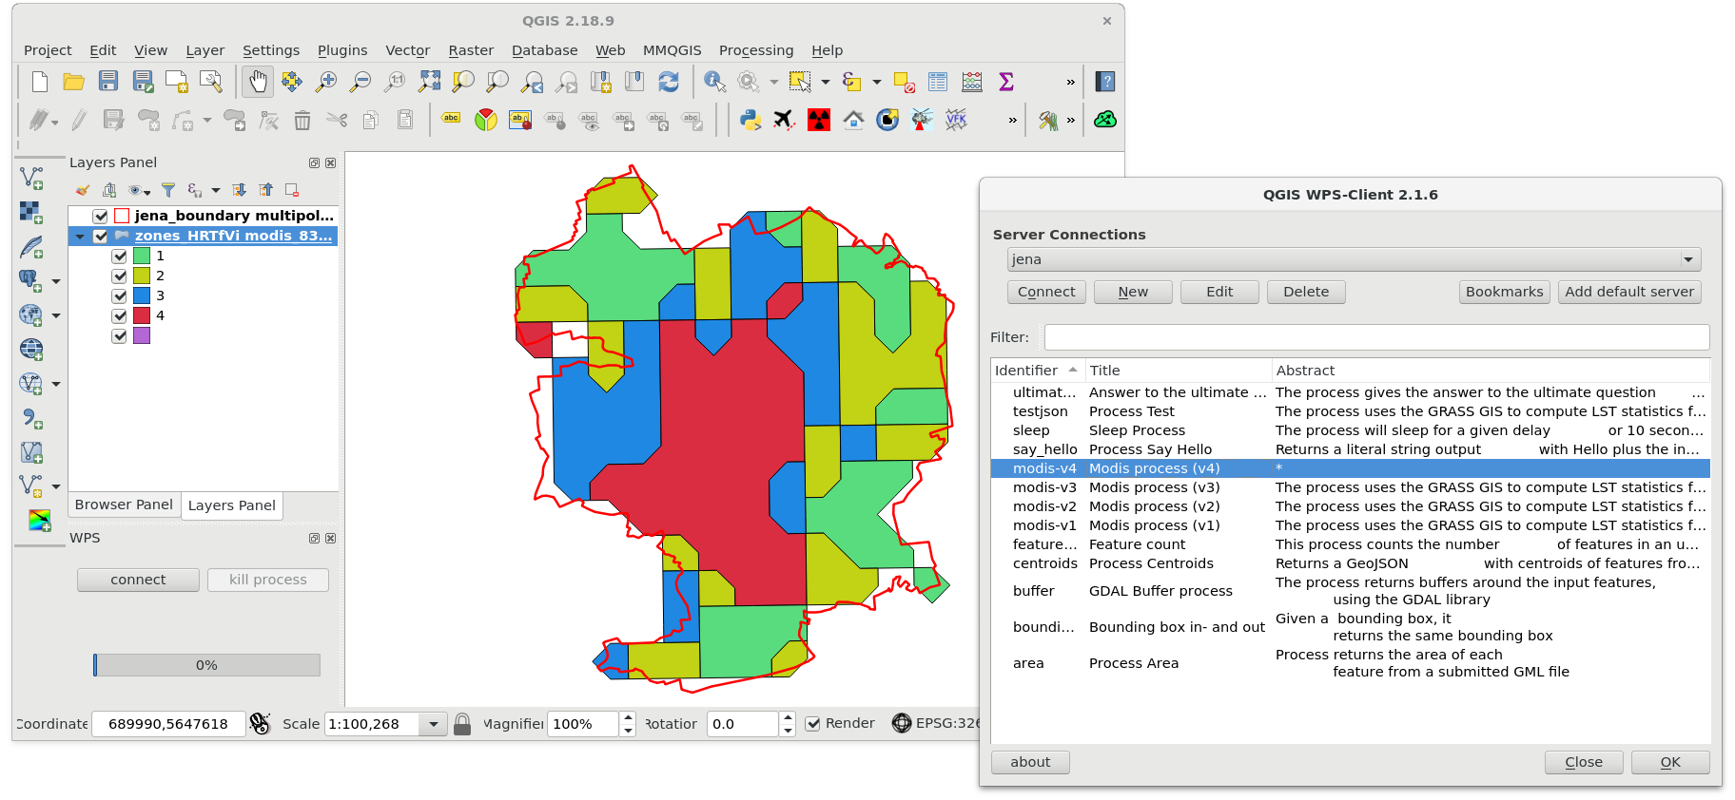Click the diagram pie chart icon

coord(486,120)
